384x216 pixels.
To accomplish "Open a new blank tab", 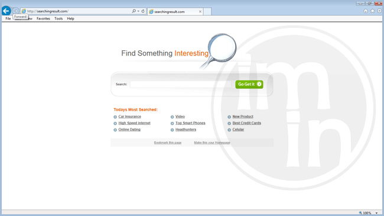I will point(207,11).
